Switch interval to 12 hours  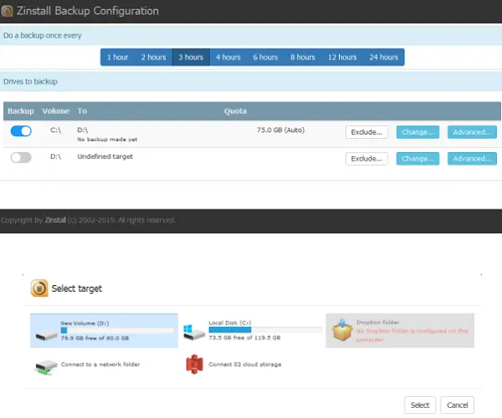coord(342,57)
